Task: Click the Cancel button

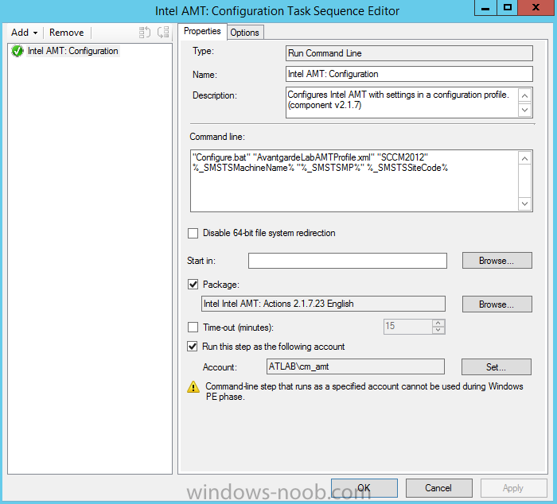Action: (438, 488)
